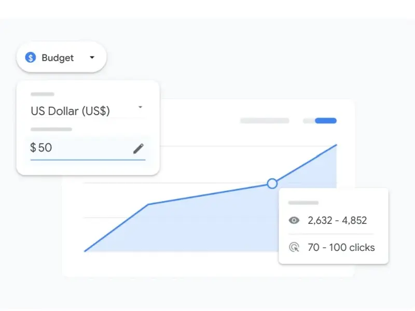Expand the Budget dropdown arrow
Viewport: 415px width, 311px height.
(x=92, y=58)
